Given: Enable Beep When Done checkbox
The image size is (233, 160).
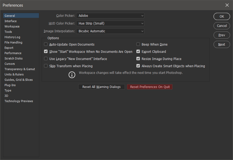Looking at the screenshot, I should point(138,44).
